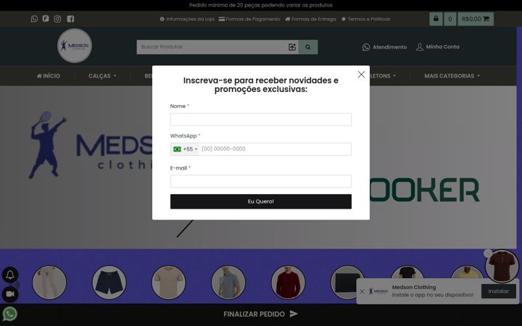This screenshot has height=326, width=522.
Task: Select the beige t-shirt category thumbnail
Action: pos(168,283)
